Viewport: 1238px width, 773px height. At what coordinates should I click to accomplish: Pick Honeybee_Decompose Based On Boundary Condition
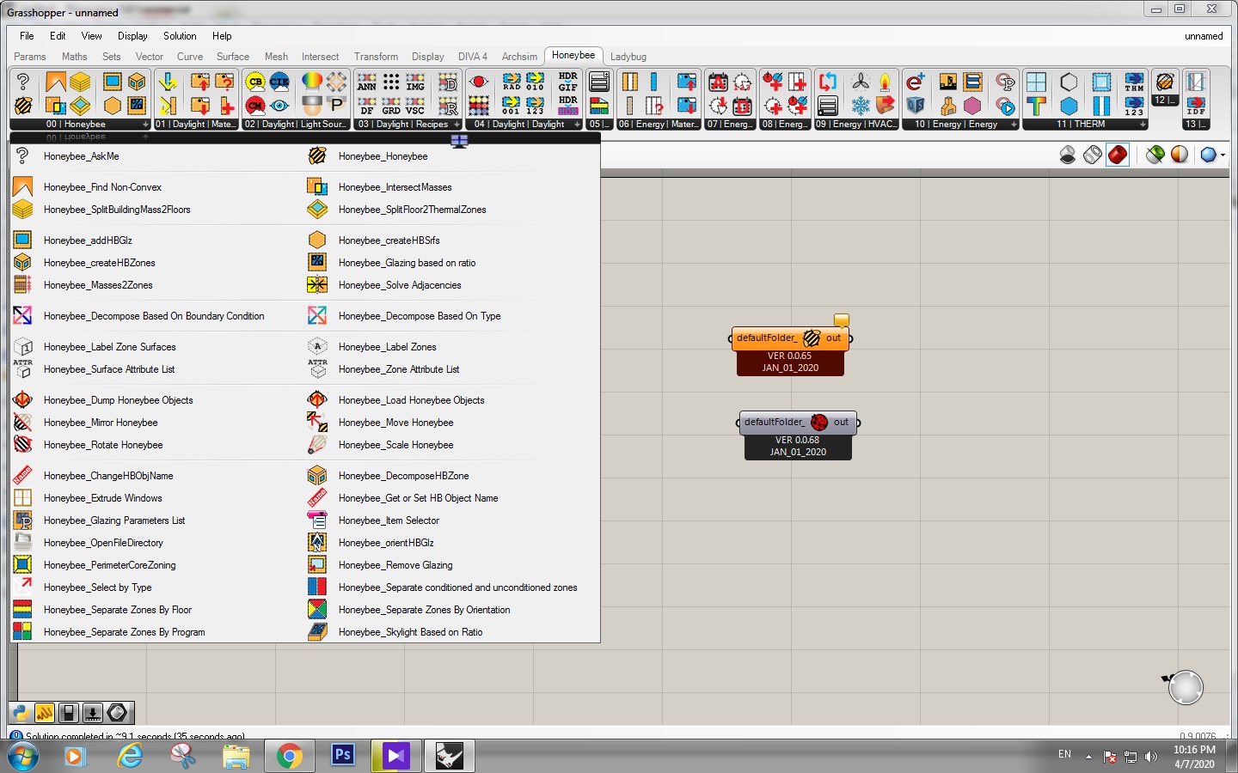click(154, 316)
